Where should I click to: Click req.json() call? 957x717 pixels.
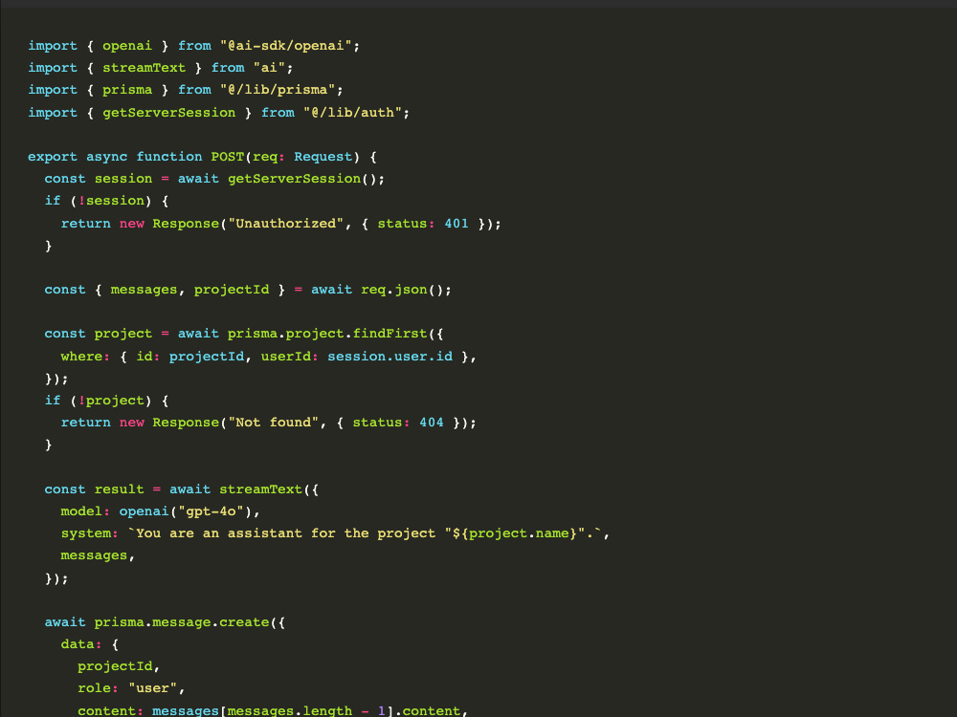[402, 290]
